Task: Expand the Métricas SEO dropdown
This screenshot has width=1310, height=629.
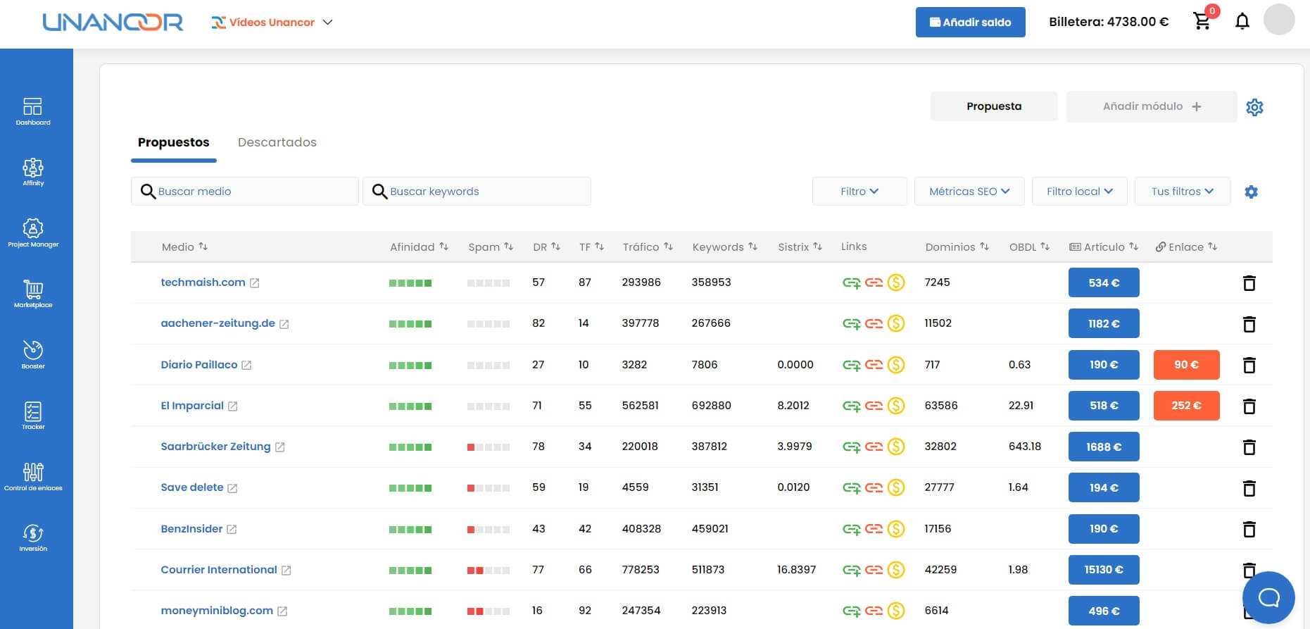Action: click(969, 192)
